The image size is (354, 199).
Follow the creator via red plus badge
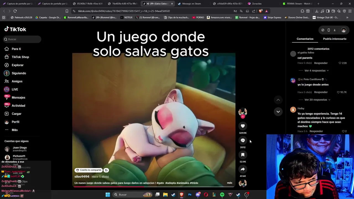point(243,117)
